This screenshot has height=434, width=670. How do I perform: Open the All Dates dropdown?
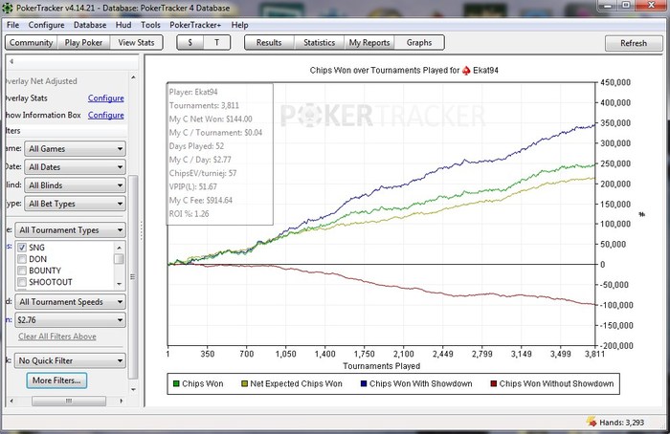click(x=76, y=167)
